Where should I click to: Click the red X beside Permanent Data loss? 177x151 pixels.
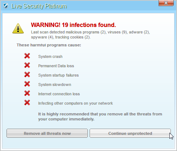[x=27, y=65]
